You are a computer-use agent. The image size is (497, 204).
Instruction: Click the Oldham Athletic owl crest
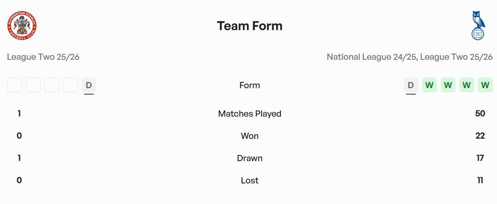[478, 26]
